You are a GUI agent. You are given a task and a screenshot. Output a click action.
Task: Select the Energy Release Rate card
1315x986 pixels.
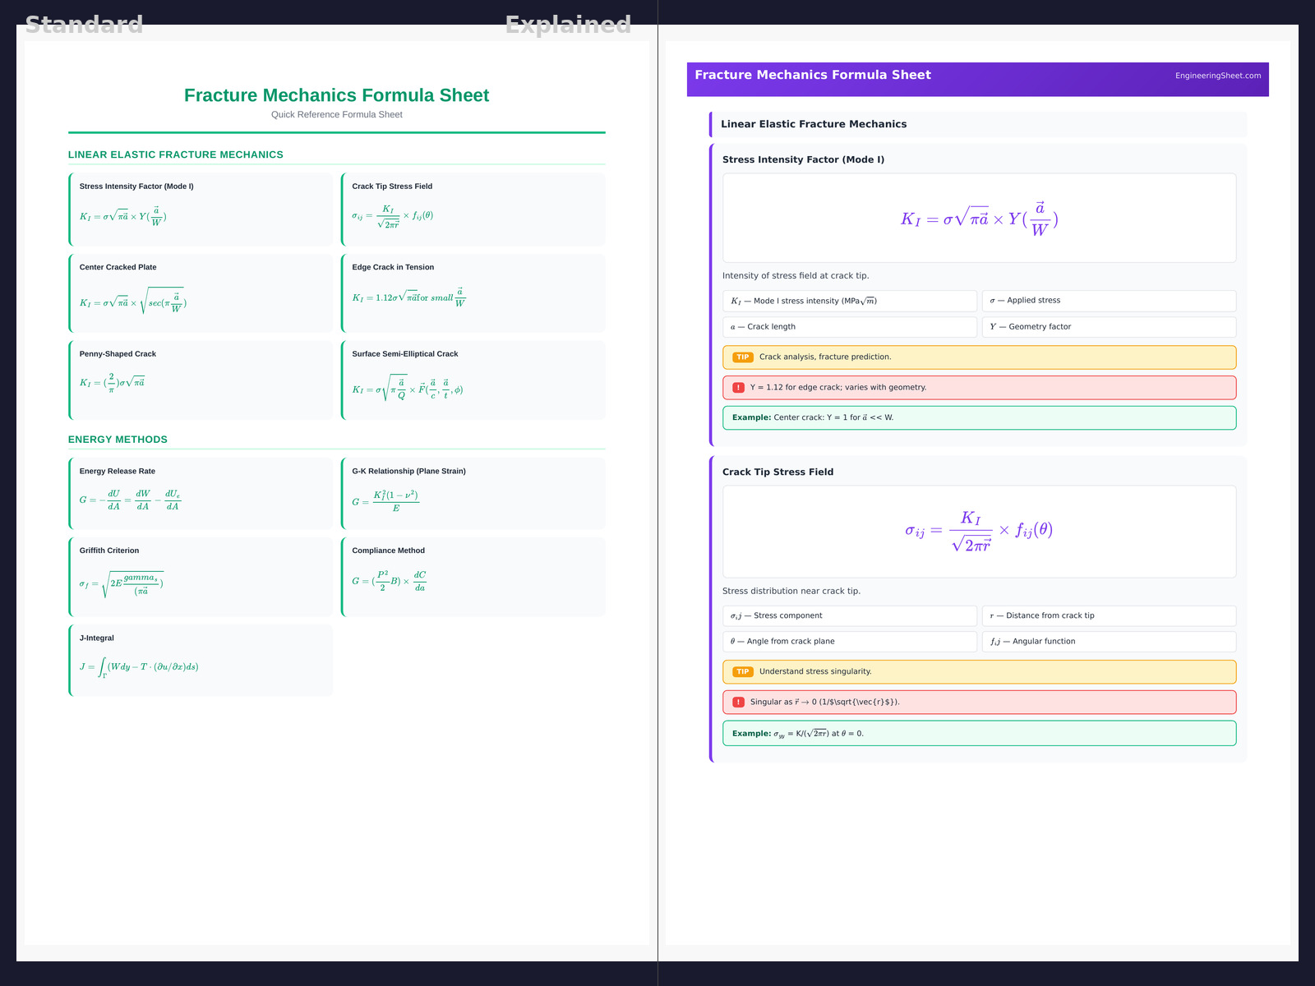click(x=201, y=493)
